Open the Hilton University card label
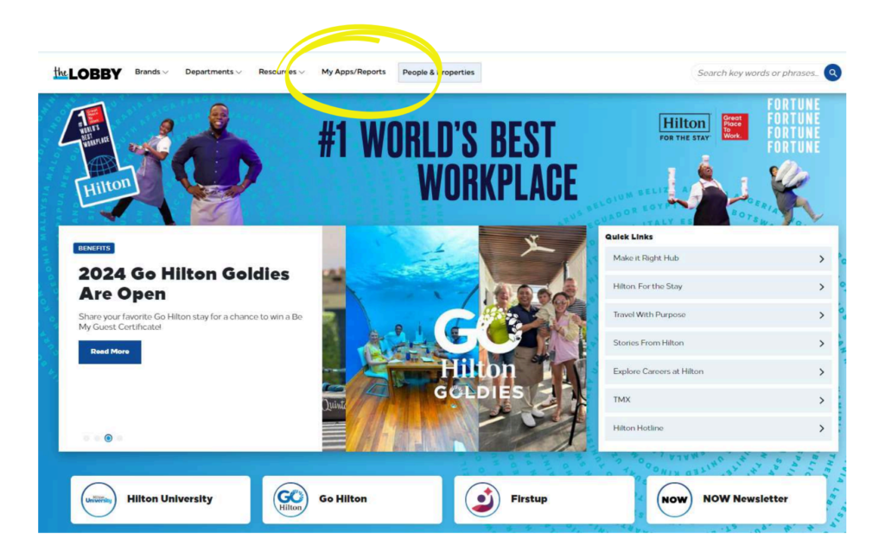 (170, 498)
